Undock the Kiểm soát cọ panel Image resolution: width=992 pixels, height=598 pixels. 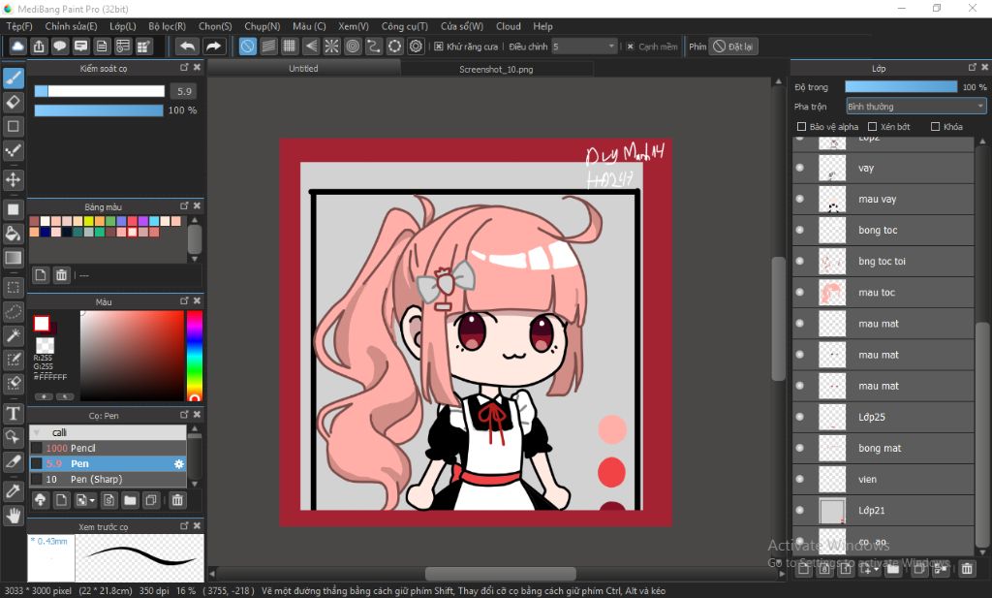(x=184, y=67)
